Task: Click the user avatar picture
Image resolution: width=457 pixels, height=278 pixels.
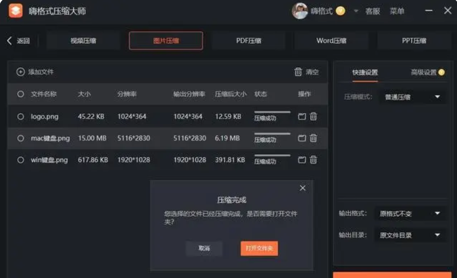Action: click(x=300, y=11)
